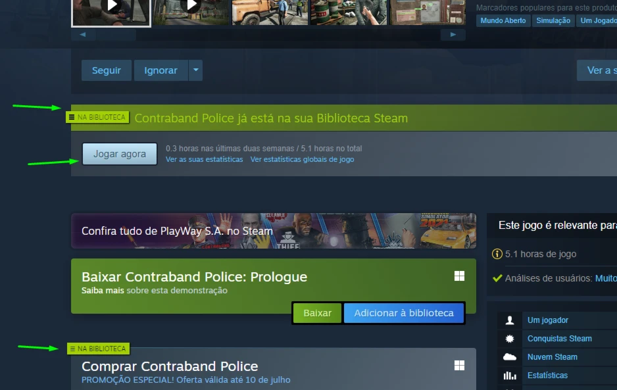Click the Steam achievements star icon
Viewport: 617px width, 390px height.
tap(510, 339)
